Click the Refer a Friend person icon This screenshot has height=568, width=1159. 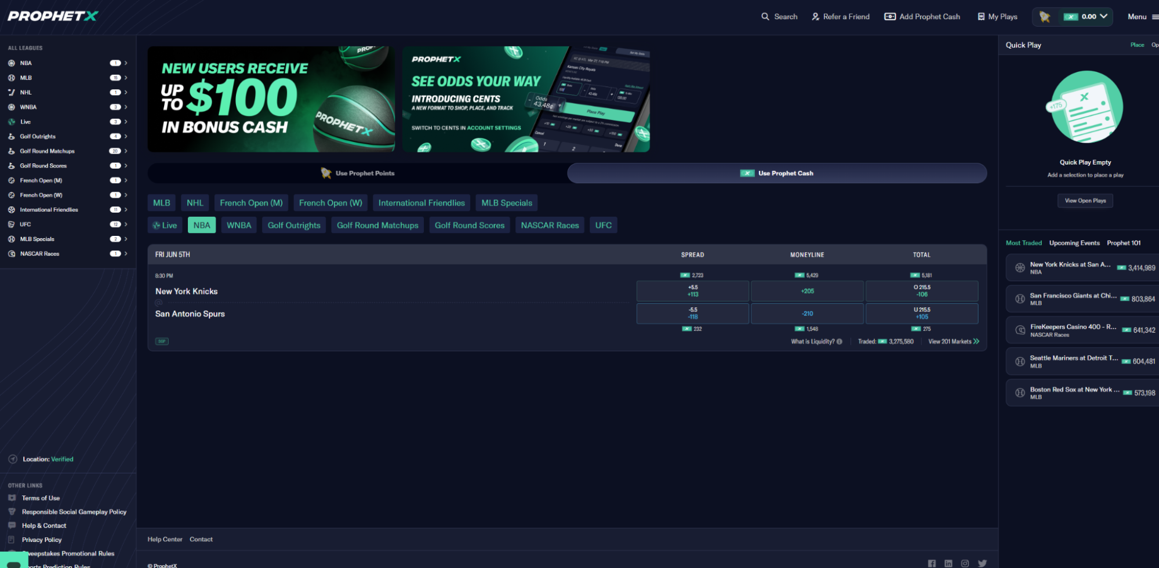click(x=816, y=17)
